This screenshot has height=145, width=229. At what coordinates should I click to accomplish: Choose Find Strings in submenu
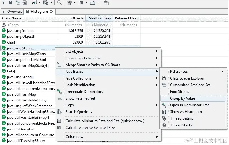tap(193, 92)
